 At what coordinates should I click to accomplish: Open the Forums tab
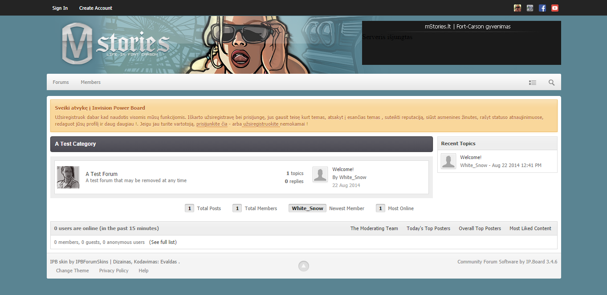click(61, 82)
